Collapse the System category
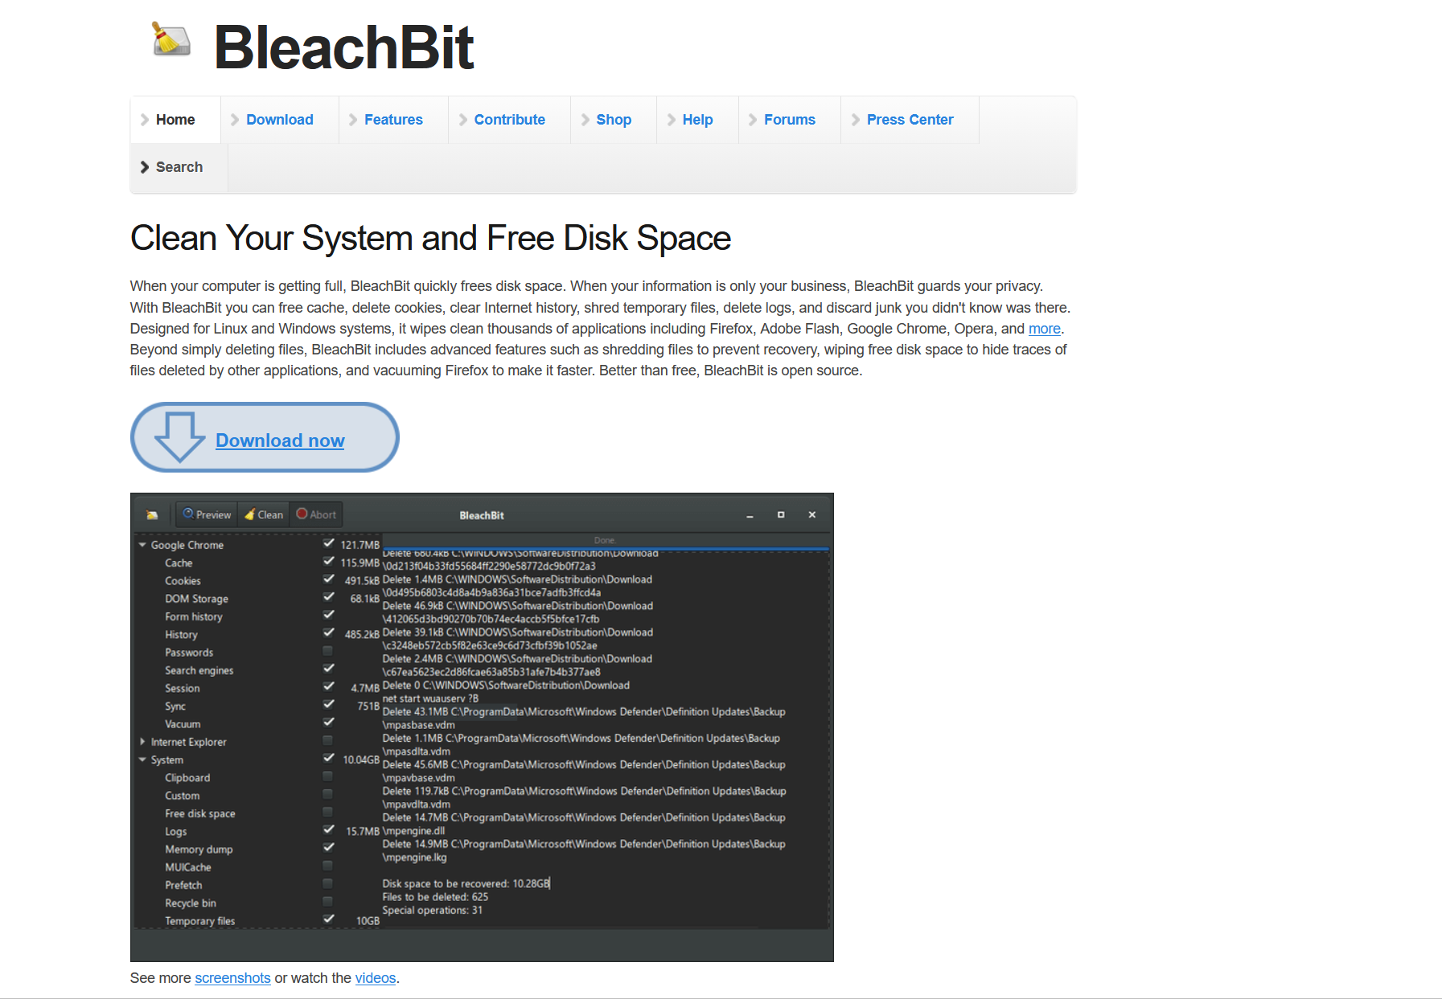Viewport: 1442px width, 999px height. click(x=143, y=759)
